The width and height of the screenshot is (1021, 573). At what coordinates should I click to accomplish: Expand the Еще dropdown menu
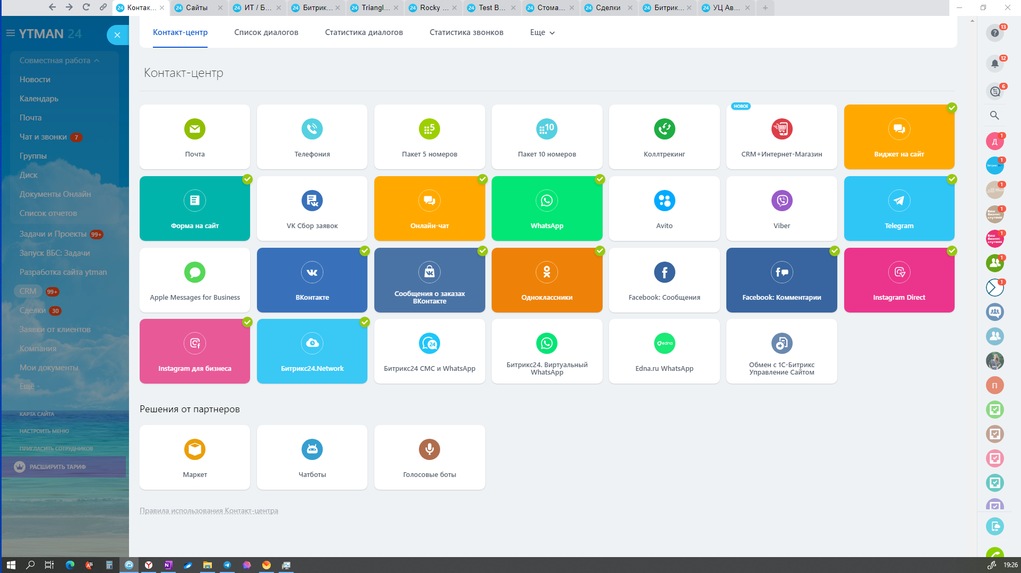point(542,32)
